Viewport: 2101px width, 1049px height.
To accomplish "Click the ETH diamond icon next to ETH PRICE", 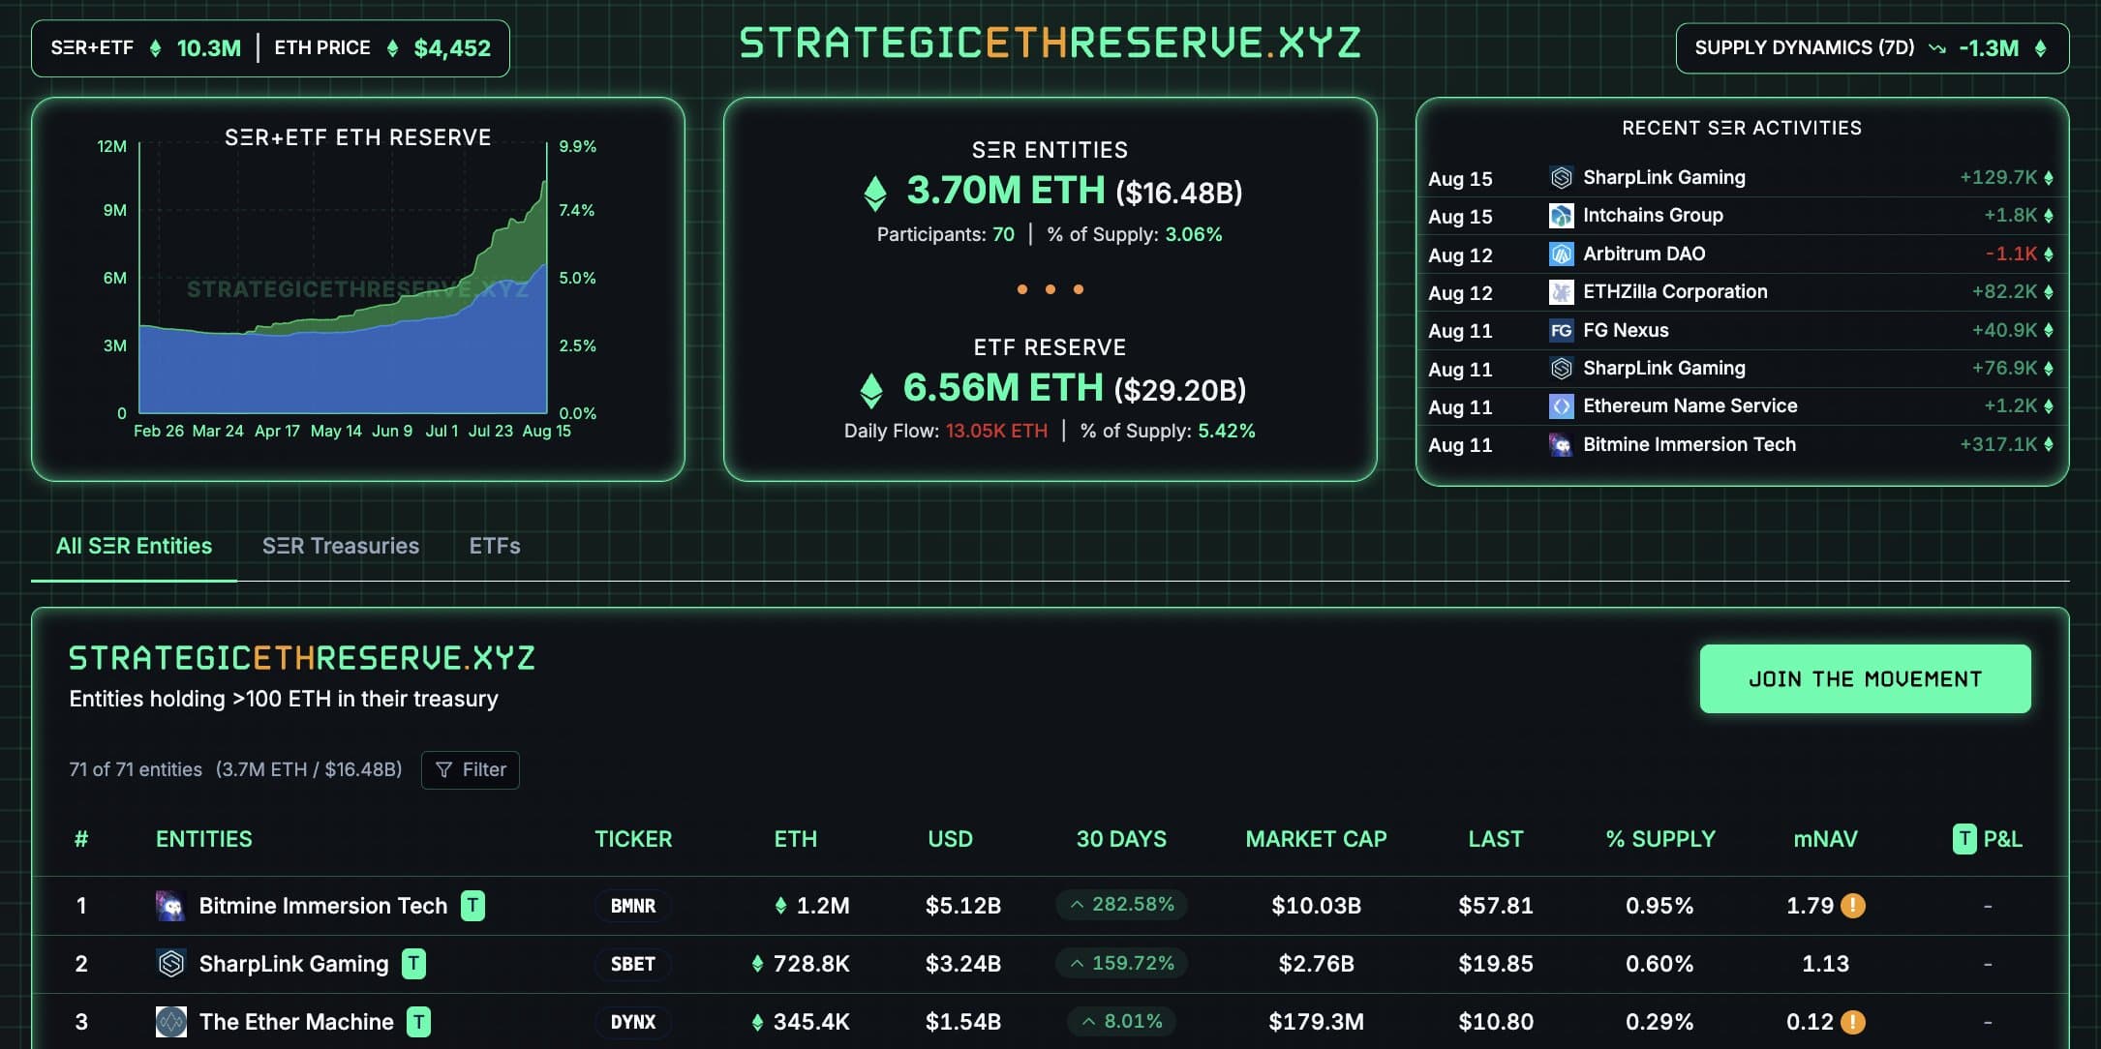I will point(392,47).
